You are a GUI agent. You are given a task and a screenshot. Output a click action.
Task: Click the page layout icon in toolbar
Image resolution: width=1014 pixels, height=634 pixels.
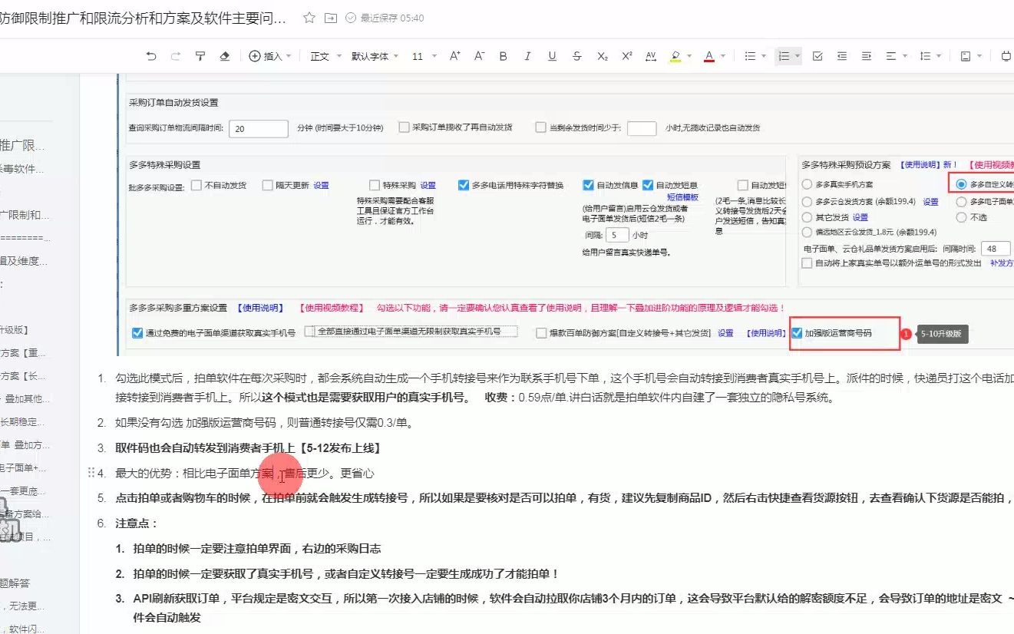[x=965, y=56]
